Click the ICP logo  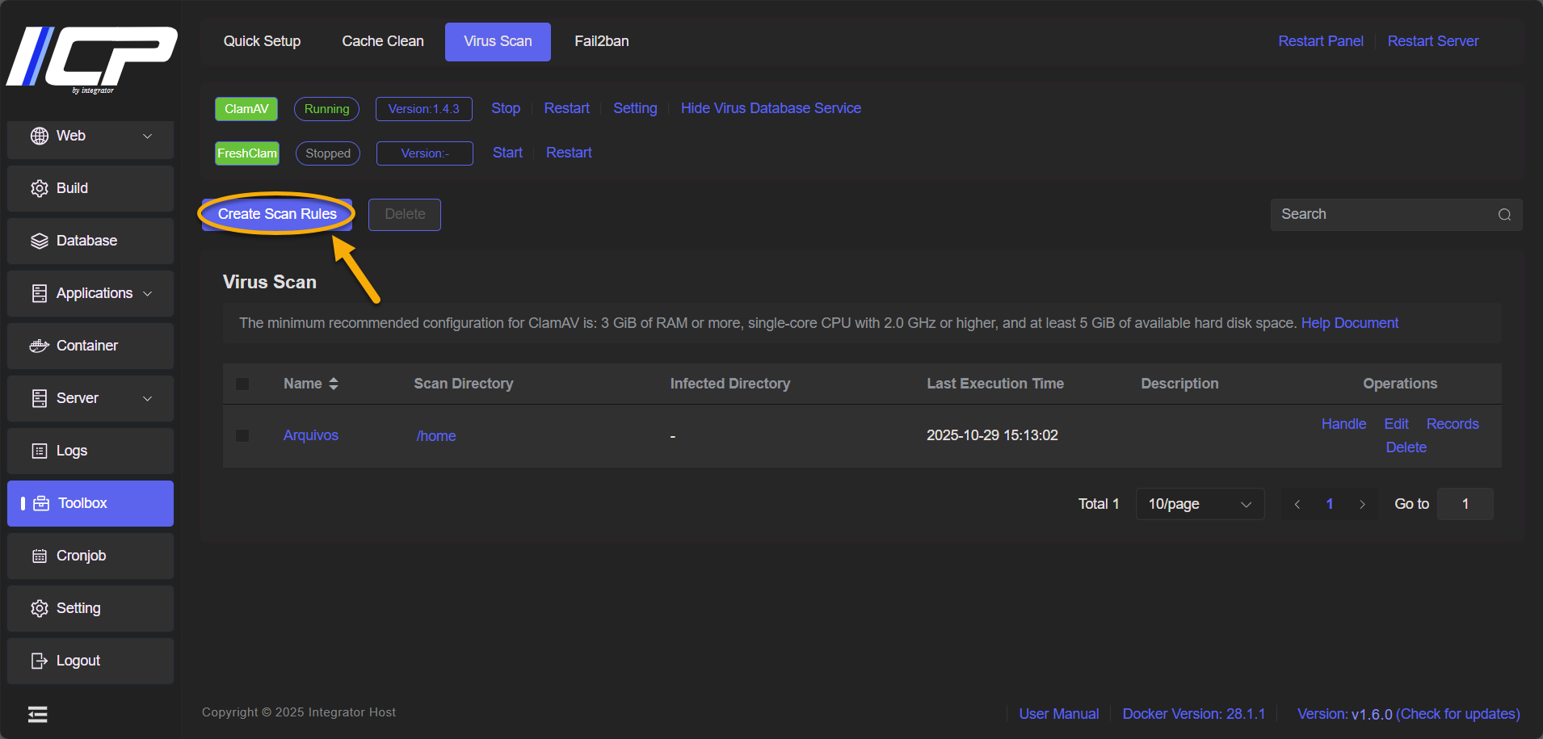(91, 59)
